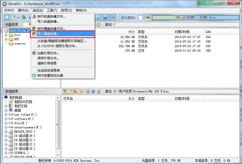Click the Exit icon in toolbar
The width and height of the screenshot is (242, 164).
pos(112,18)
